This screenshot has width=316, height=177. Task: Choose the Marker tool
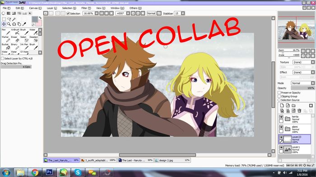pos(6,39)
